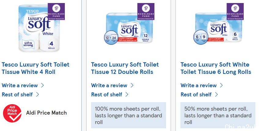
Task: Write a review for 12 Double Rolls
Action: (109, 85)
